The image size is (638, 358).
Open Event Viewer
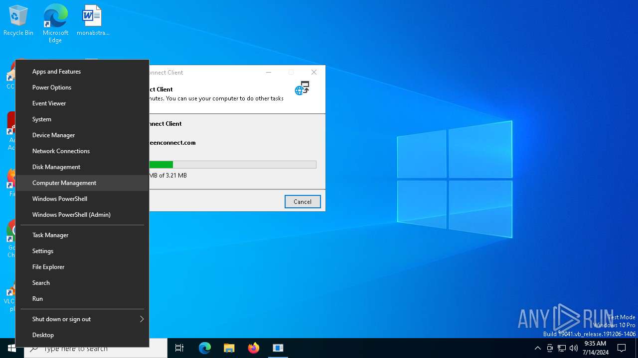pyautogui.click(x=82, y=103)
